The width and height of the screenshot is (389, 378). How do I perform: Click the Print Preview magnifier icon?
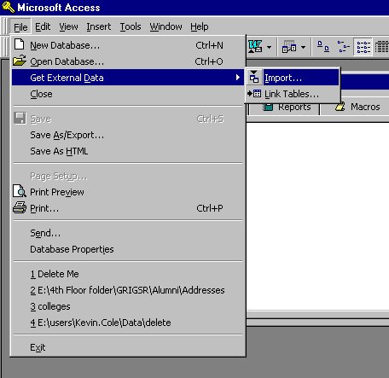(x=20, y=191)
